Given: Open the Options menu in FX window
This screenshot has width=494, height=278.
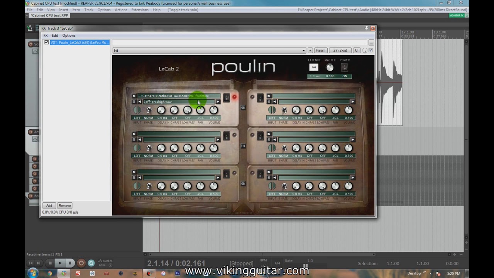Looking at the screenshot, I should pos(69,36).
